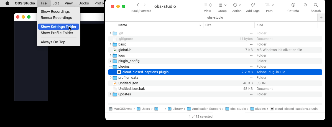Click Library in path bar

tap(175, 109)
